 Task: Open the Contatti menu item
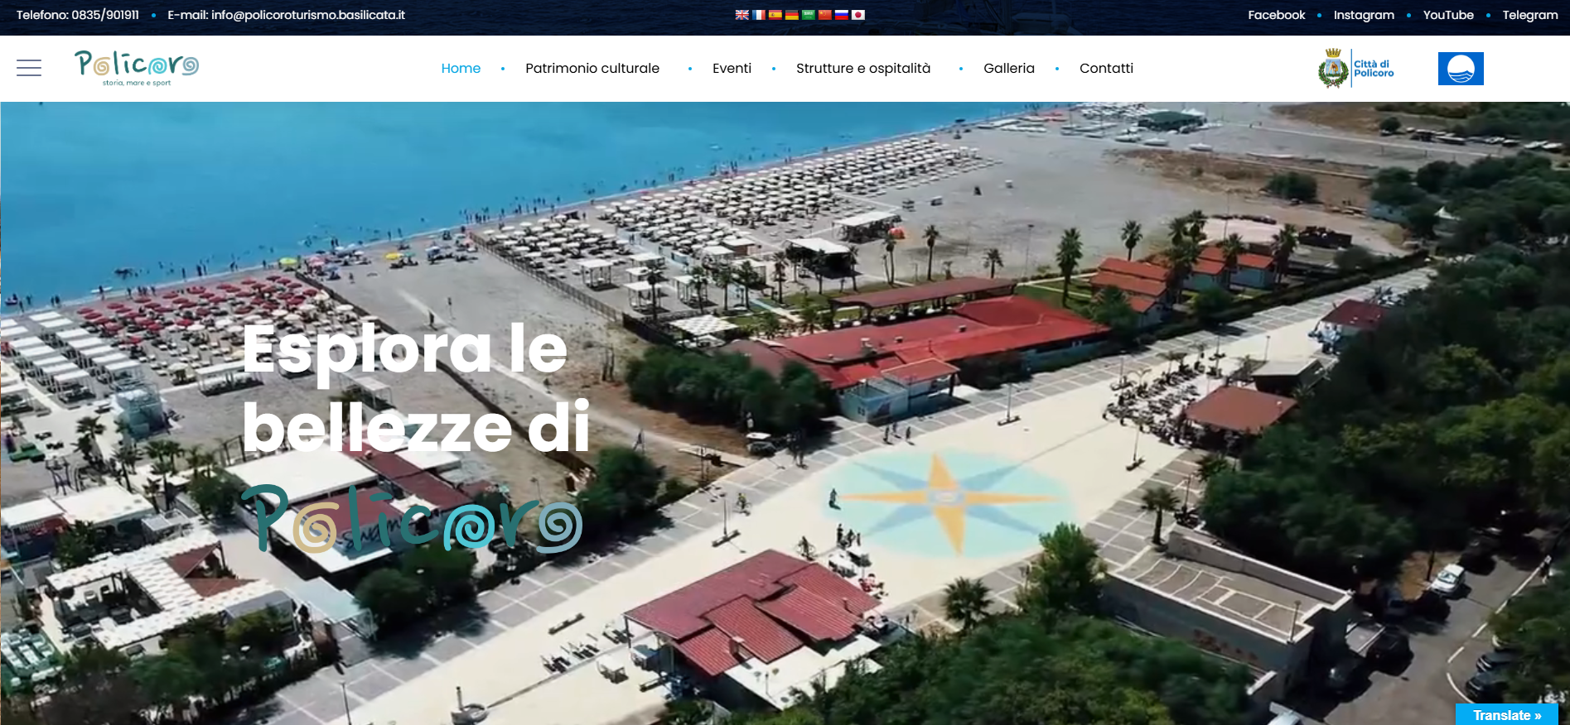(x=1106, y=68)
